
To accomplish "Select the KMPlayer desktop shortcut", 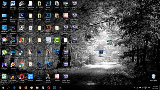I will pos(4,65).
